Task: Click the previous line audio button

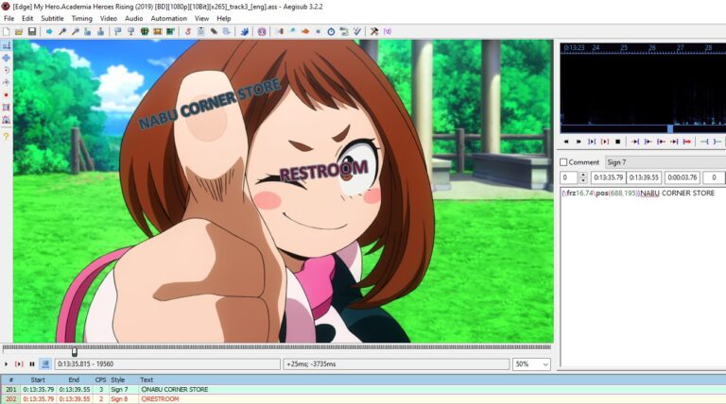Action: point(566,142)
